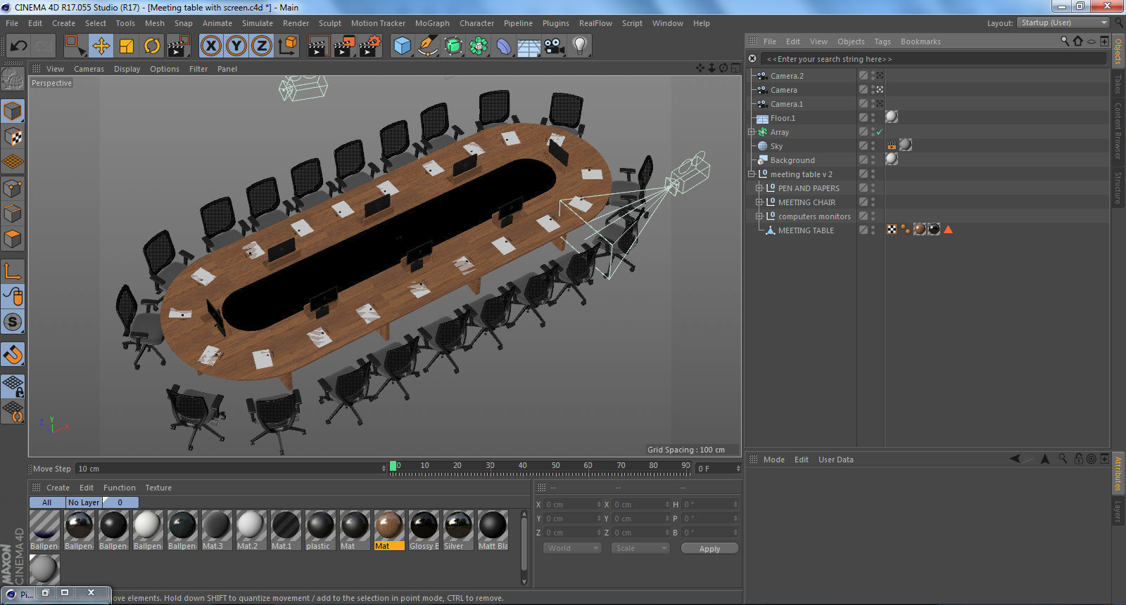Click frame 50 on the timeline
Viewport: 1126px width, 605px height.
(x=555, y=467)
